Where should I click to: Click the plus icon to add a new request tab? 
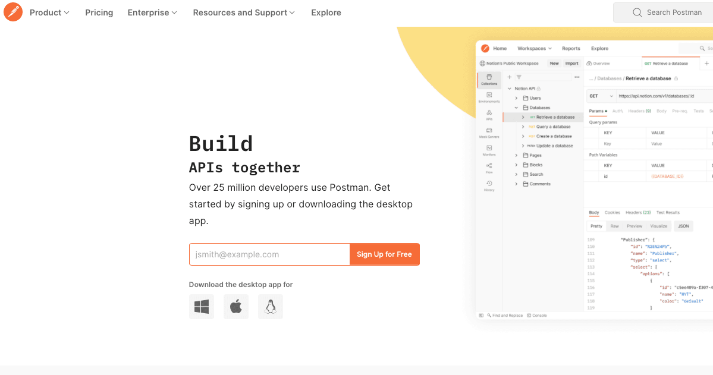pyautogui.click(x=706, y=64)
